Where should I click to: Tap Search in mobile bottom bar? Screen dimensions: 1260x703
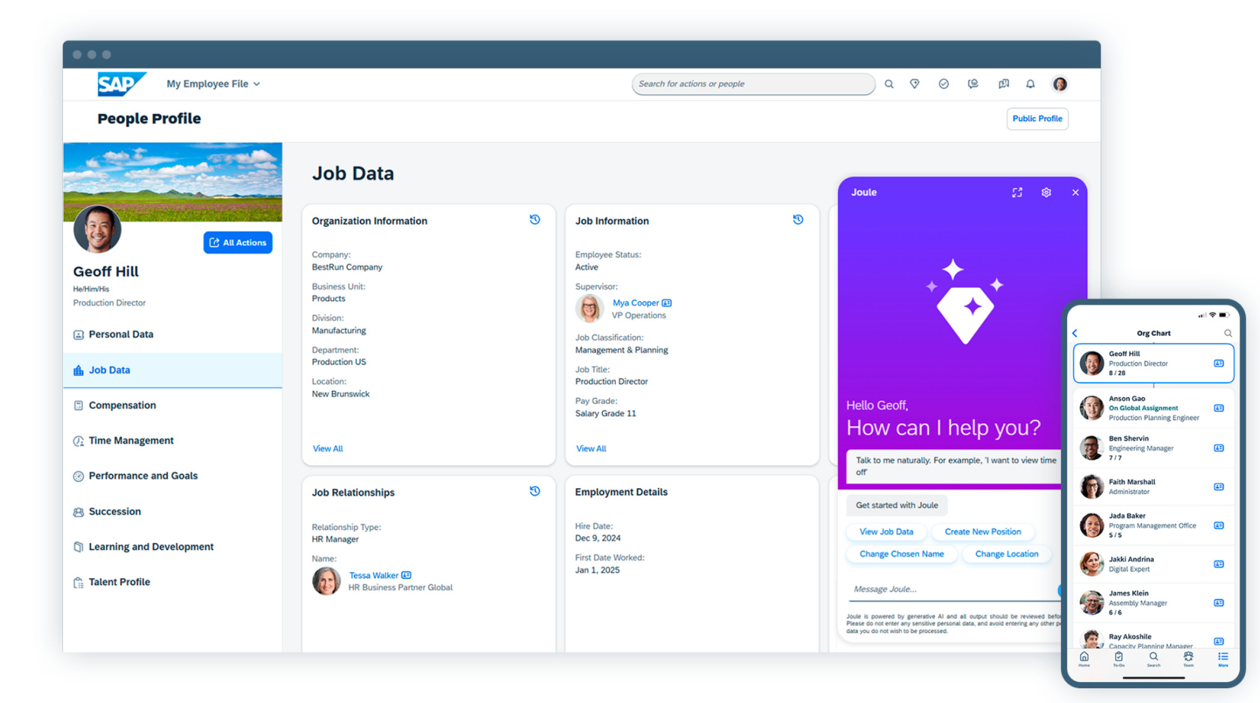[1153, 659]
